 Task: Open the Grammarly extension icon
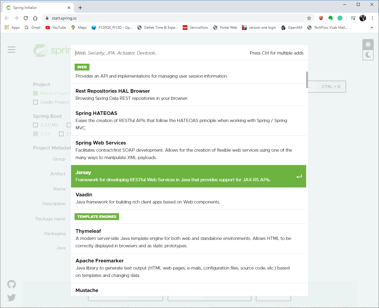click(340, 18)
